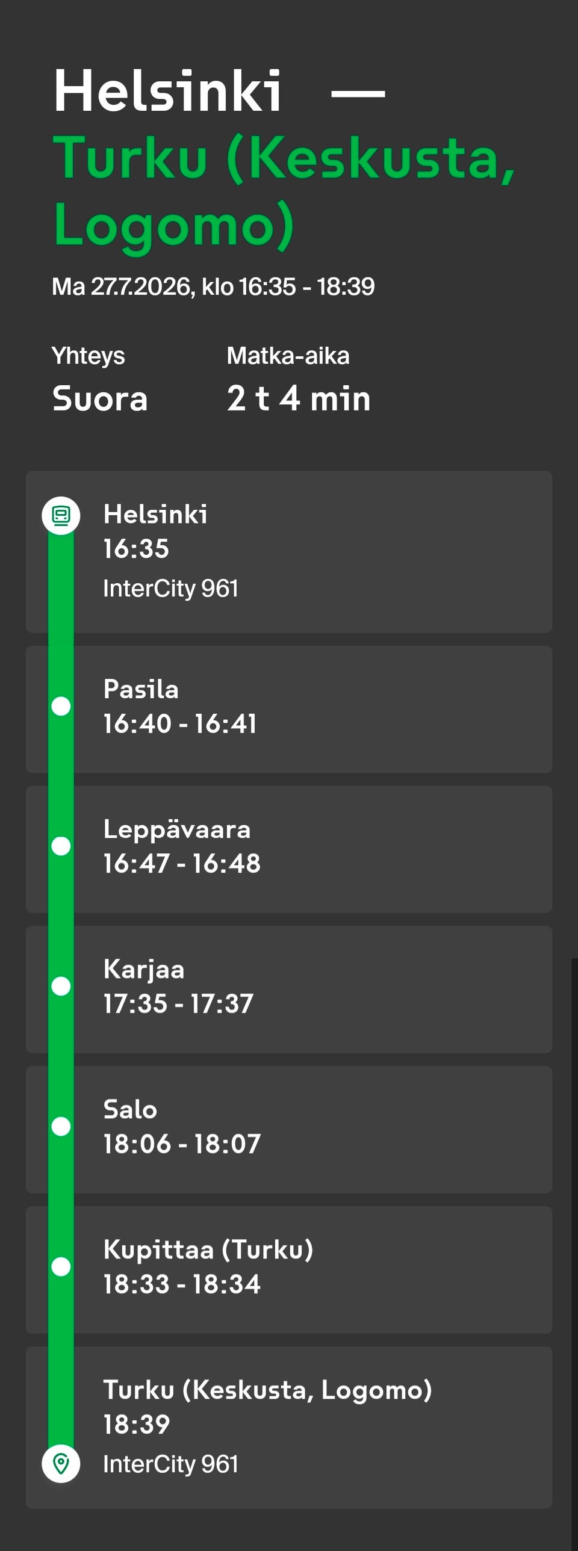Click the green Turku (Keskusta, Logomo) heading
Viewport: 578px width, 1551px height.
[x=284, y=191]
